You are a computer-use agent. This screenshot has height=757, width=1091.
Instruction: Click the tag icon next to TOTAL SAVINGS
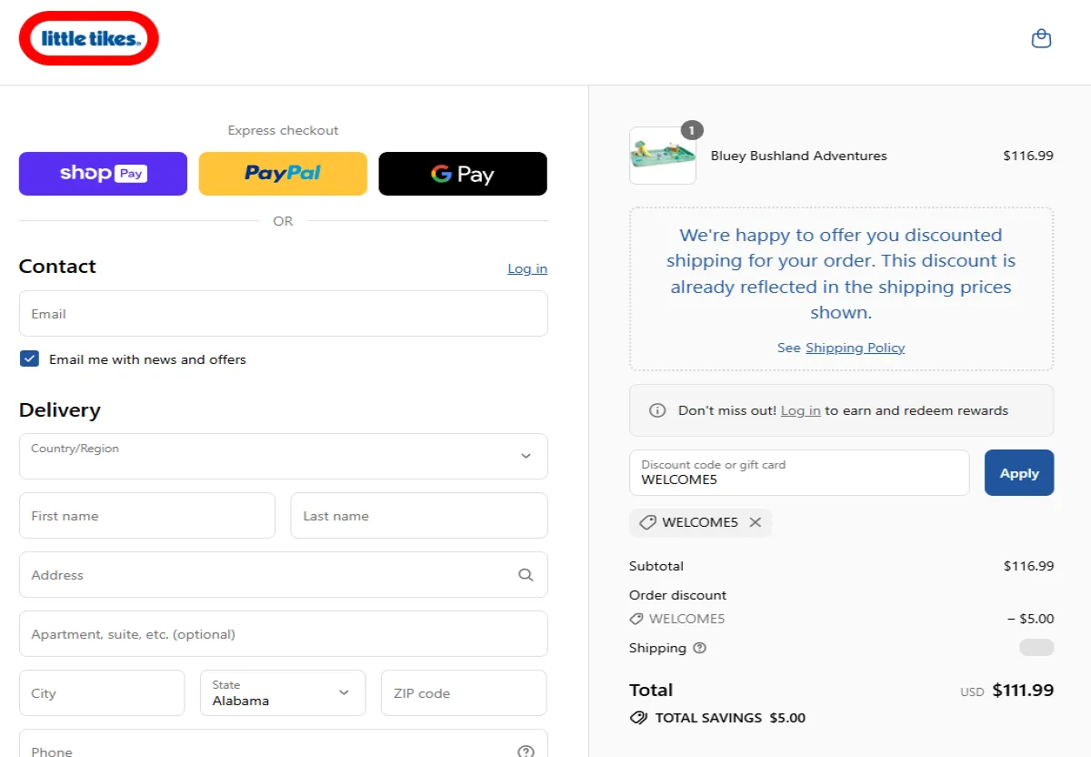(x=638, y=718)
